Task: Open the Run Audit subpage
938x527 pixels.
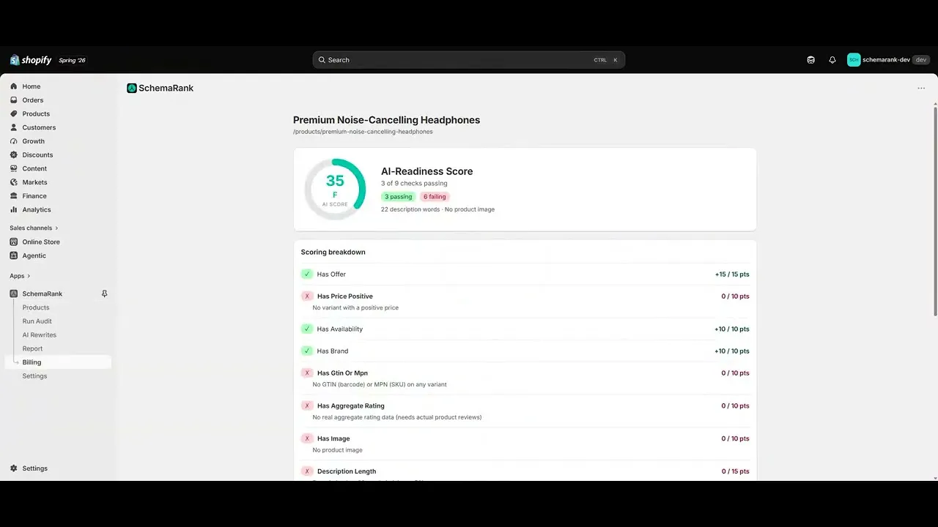Action: [x=37, y=321]
